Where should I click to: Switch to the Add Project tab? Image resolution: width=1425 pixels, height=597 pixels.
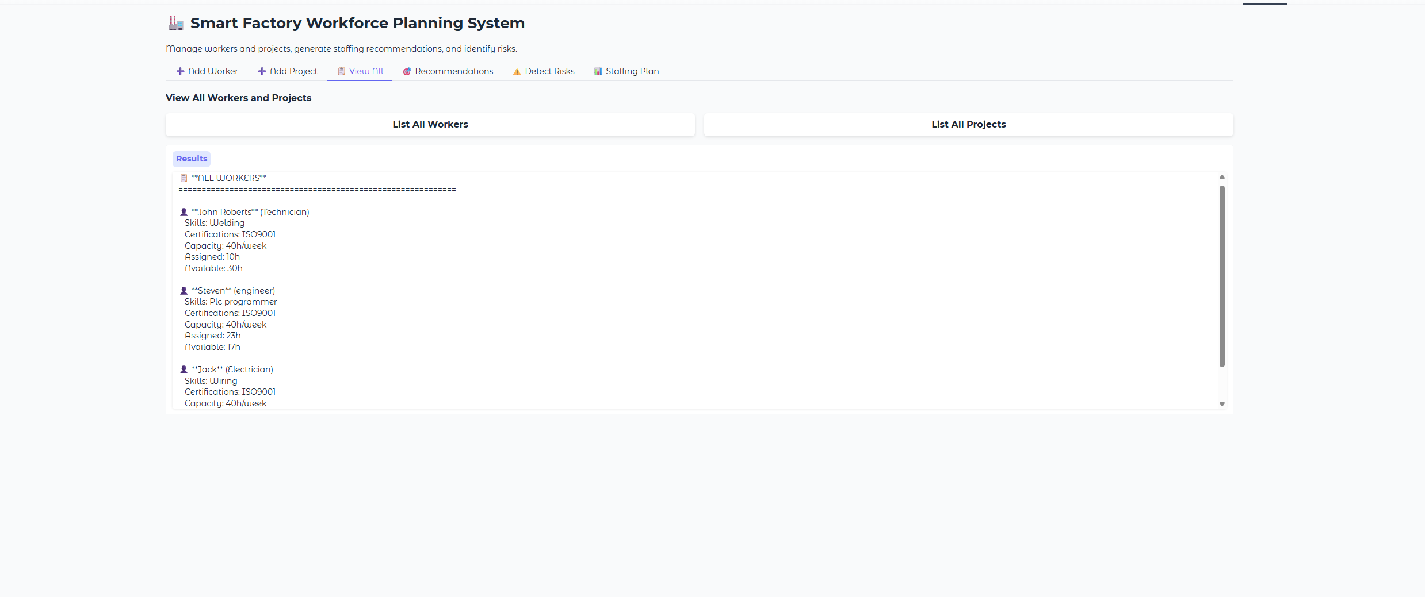288,71
